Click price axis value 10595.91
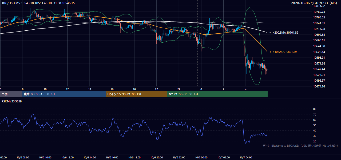Viewport: 341px width, 160px height. pyautogui.click(x=319, y=58)
